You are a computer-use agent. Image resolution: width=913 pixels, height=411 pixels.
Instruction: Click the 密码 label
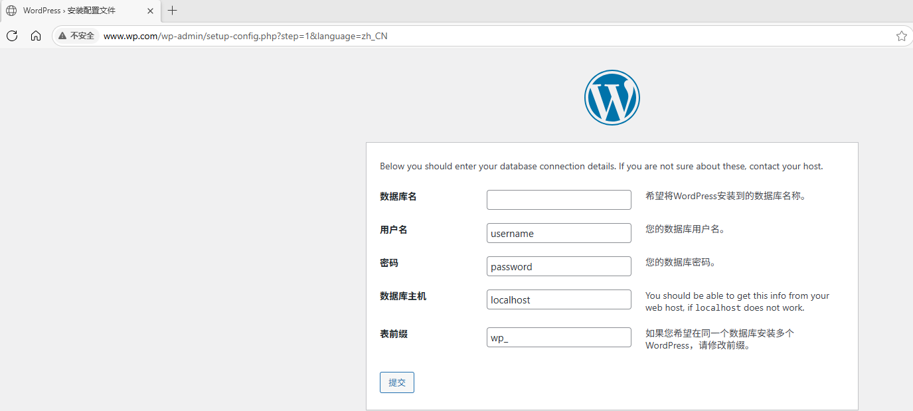(x=389, y=263)
